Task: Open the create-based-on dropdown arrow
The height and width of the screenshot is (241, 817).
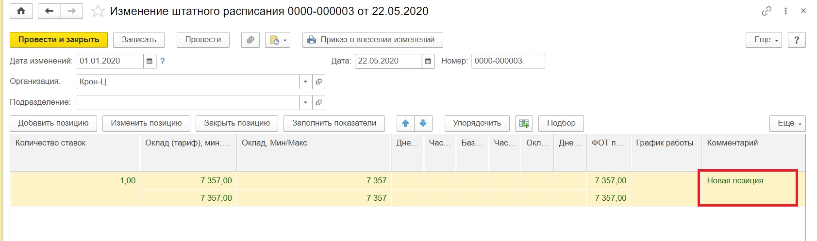Action: point(285,40)
